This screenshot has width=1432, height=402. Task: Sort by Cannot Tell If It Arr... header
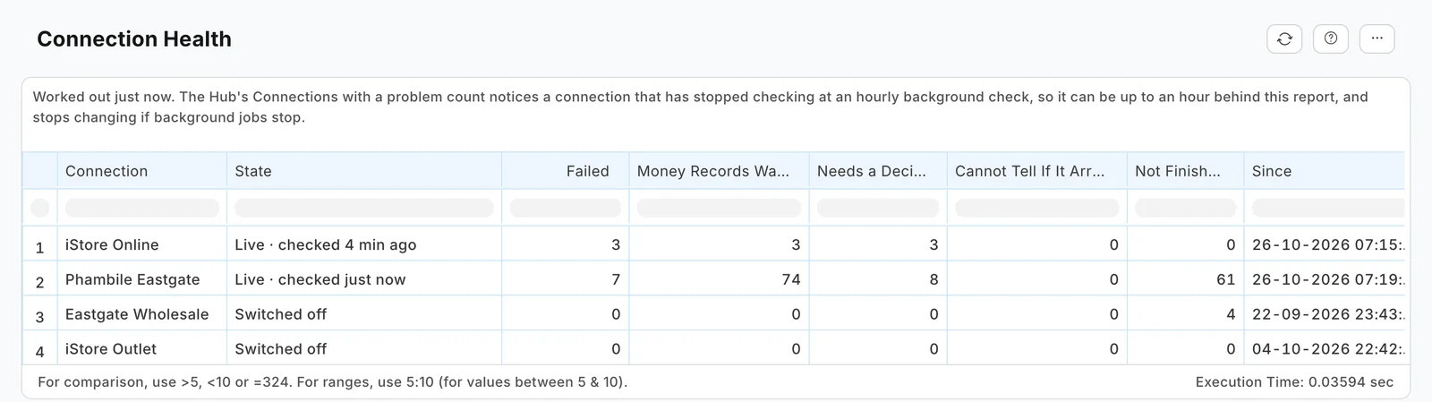coord(1036,171)
